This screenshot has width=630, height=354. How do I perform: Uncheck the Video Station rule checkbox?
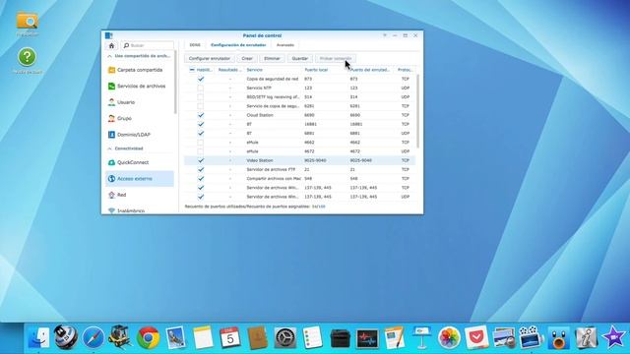tap(201, 160)
